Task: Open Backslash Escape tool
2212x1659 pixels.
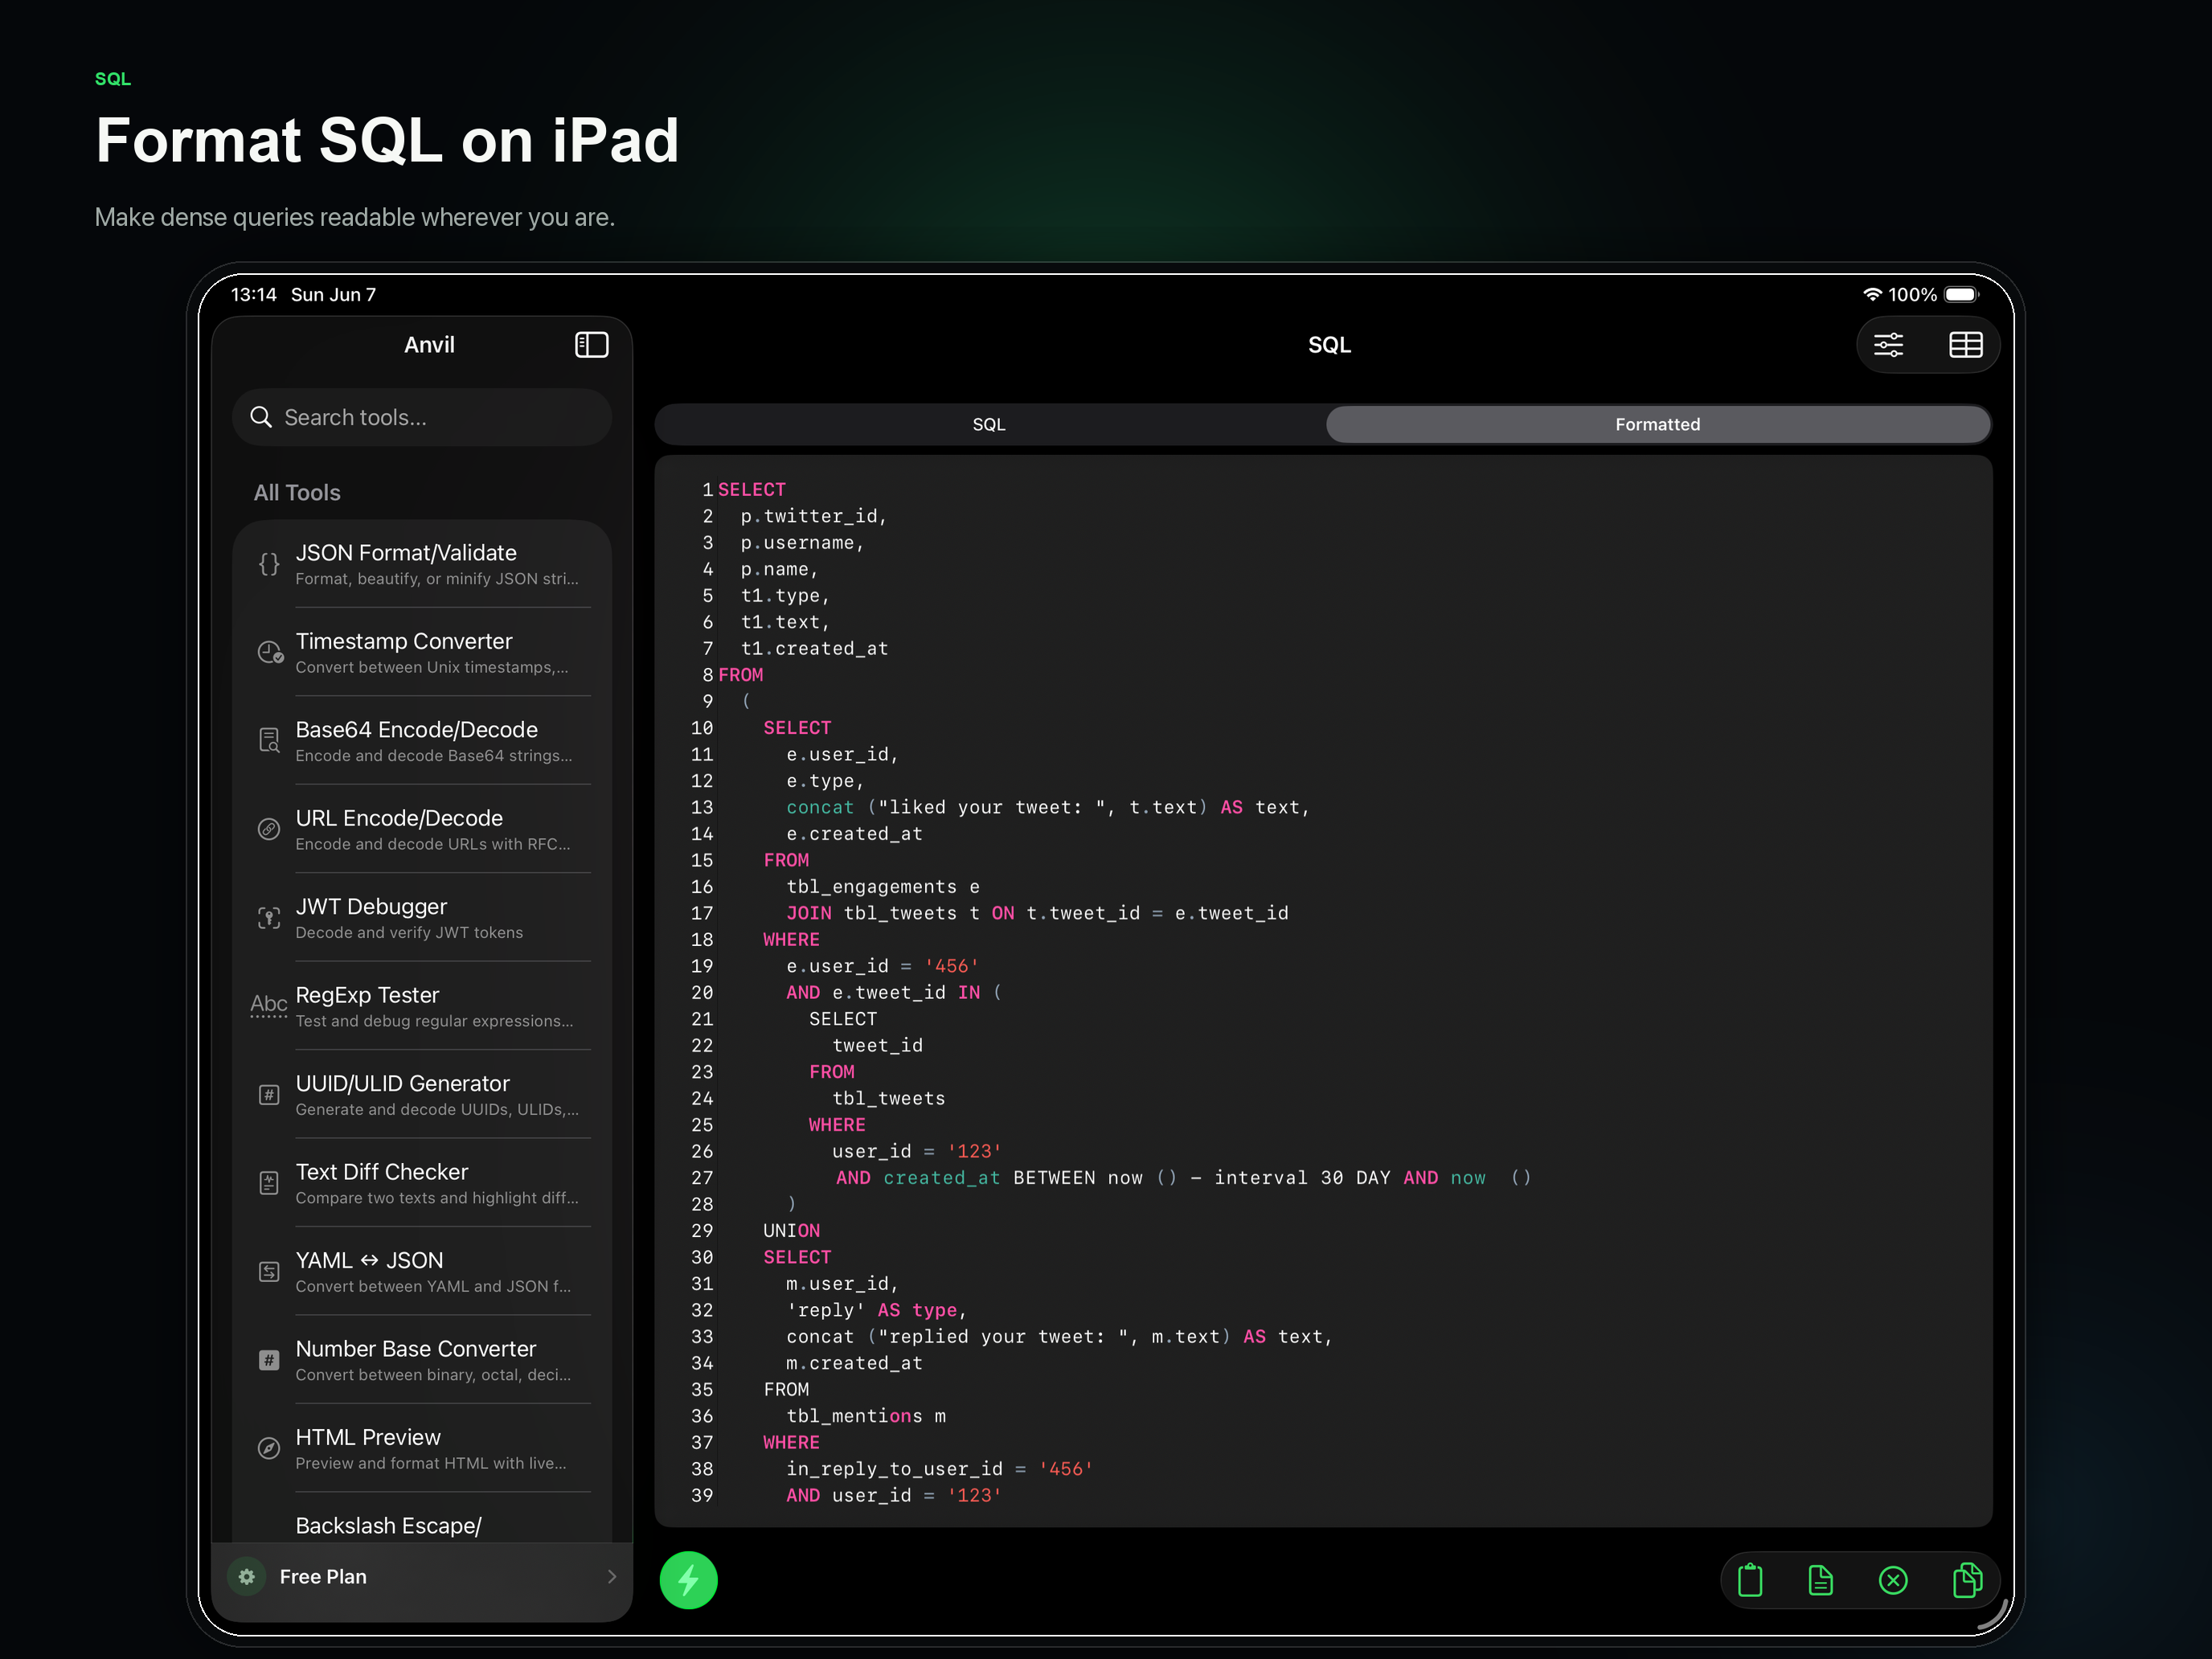Action: pyautogui.click(x=422, y=1520)
